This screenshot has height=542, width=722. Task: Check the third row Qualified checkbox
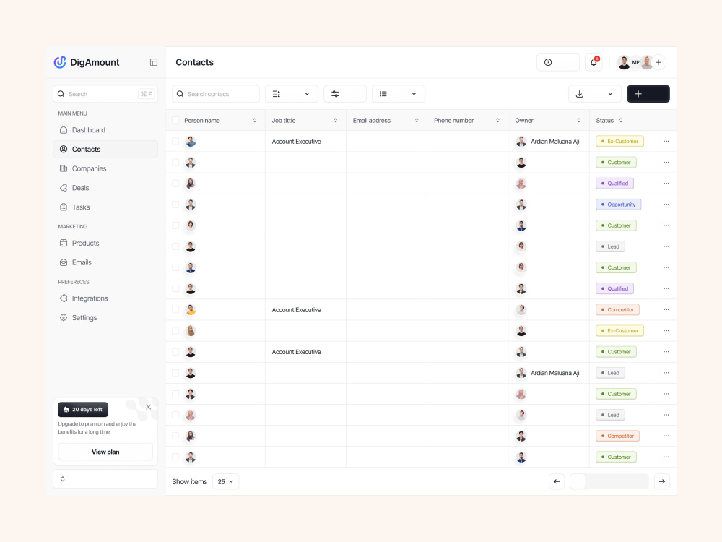click(x=175, y=184)
